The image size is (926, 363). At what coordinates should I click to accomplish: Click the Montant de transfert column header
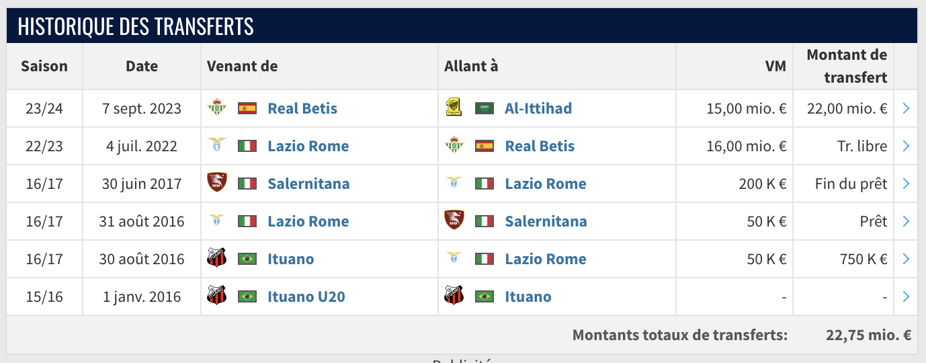coord(847,66)
